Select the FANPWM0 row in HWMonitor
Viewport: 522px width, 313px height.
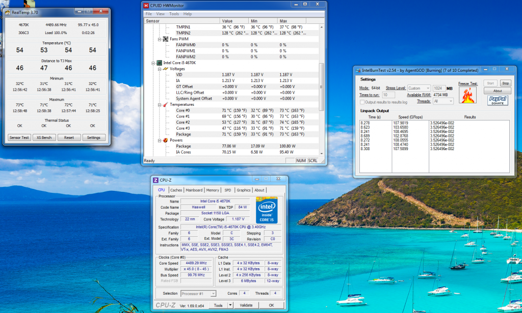click(231, 45)
